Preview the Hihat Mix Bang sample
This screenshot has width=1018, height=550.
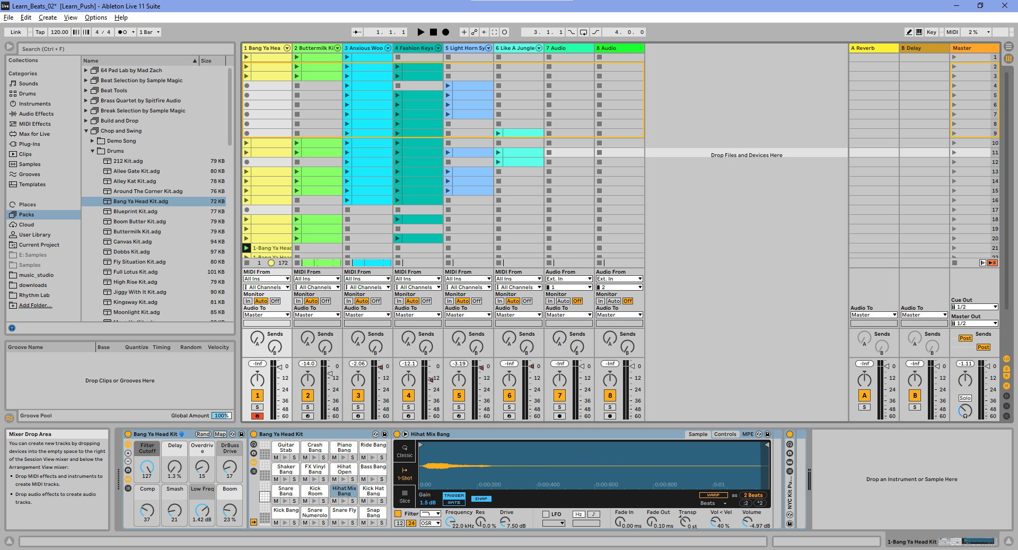tap(406, 434)
